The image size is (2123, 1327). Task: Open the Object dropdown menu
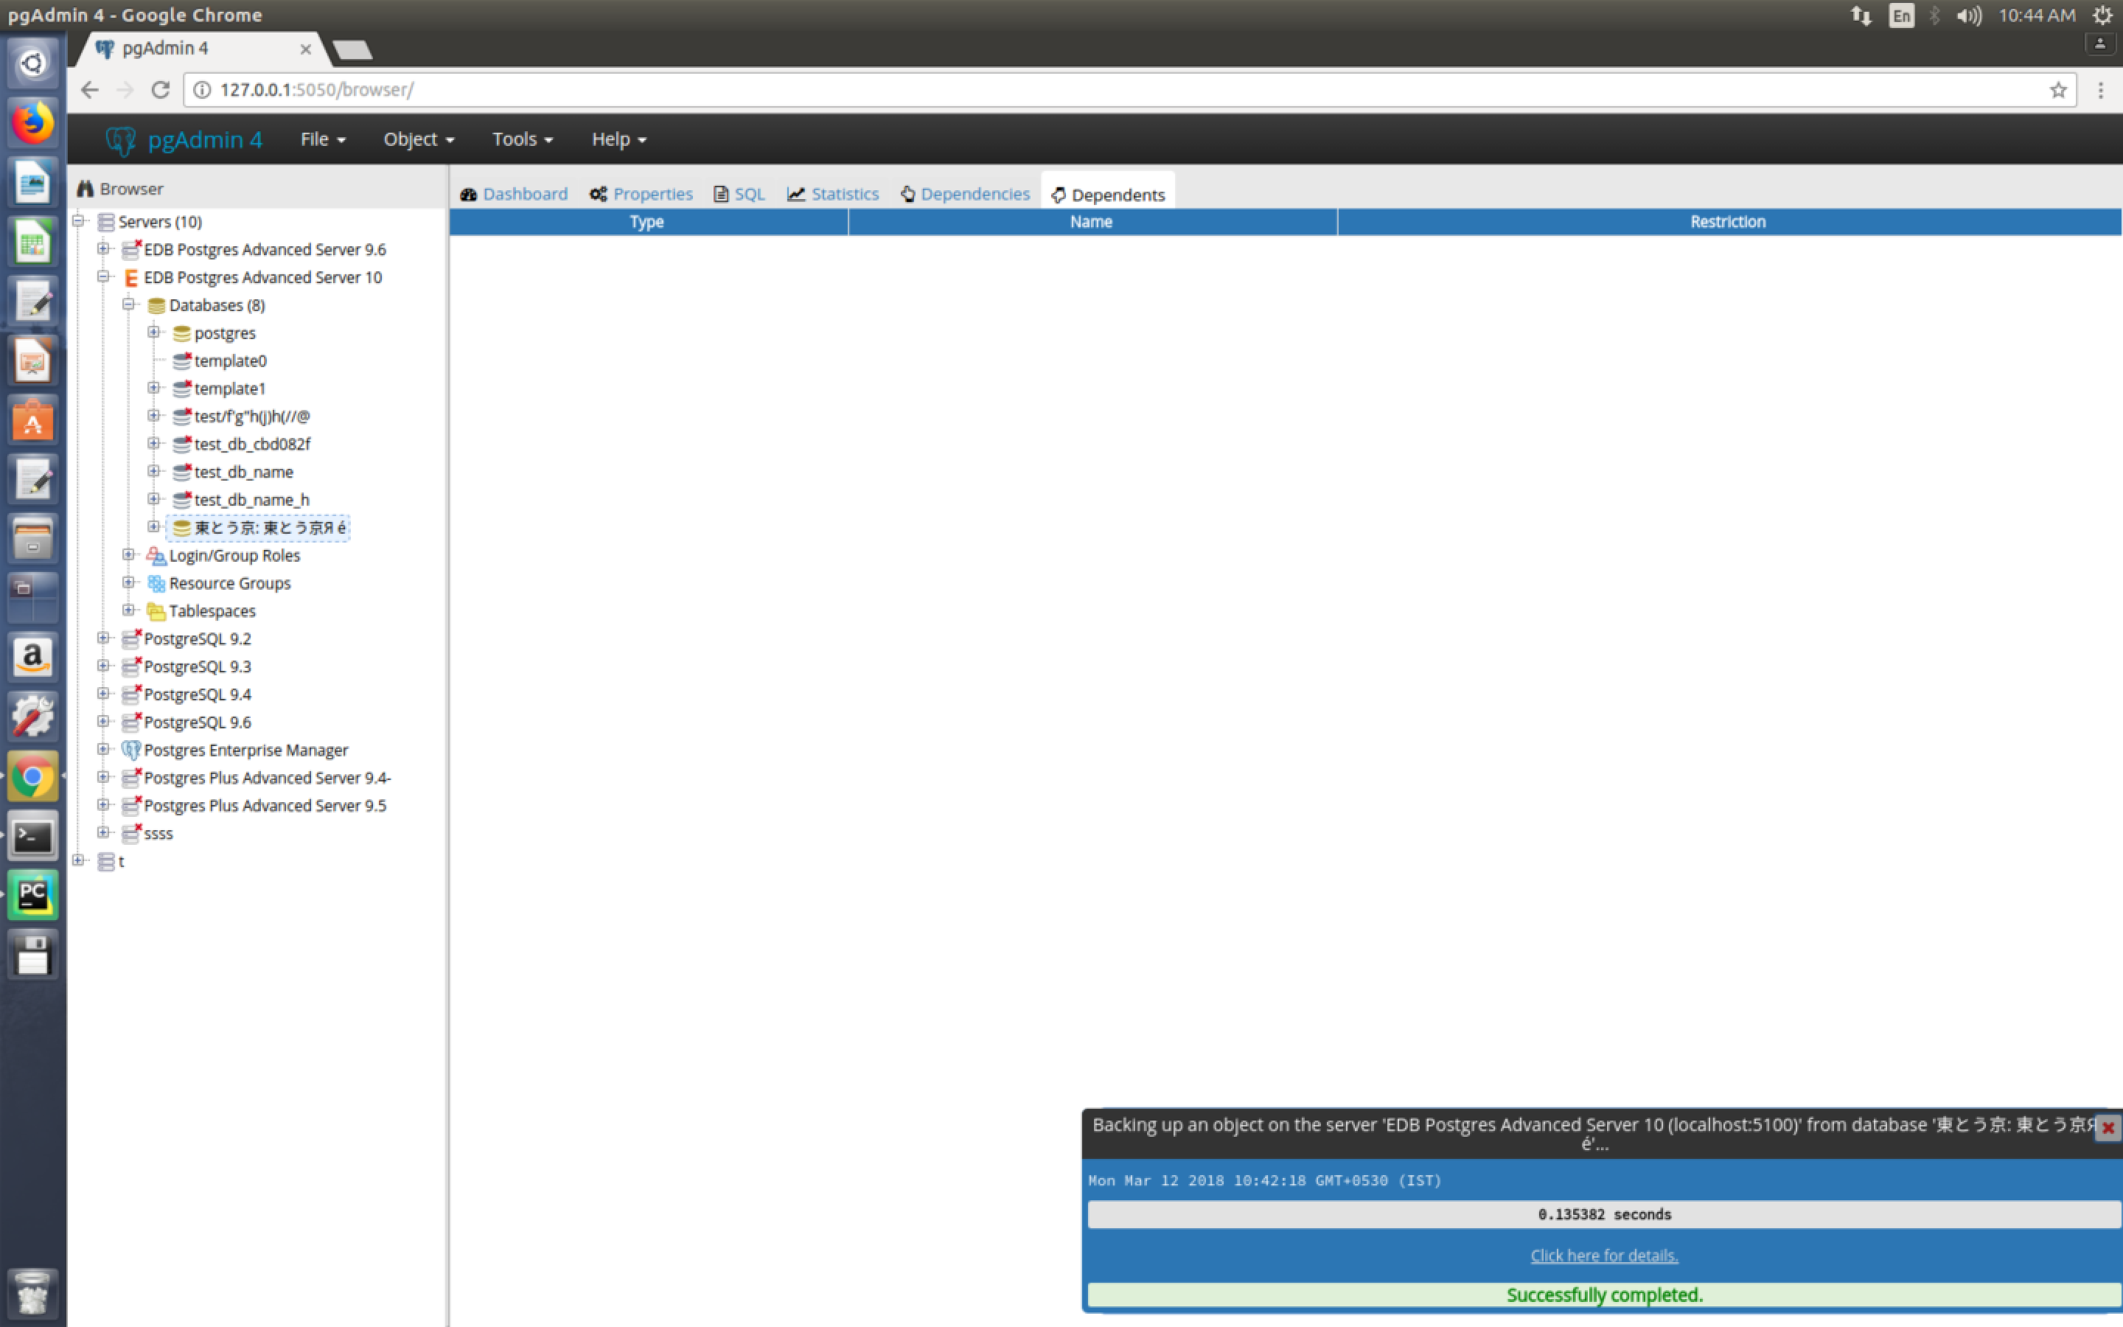tap(419, 139)
